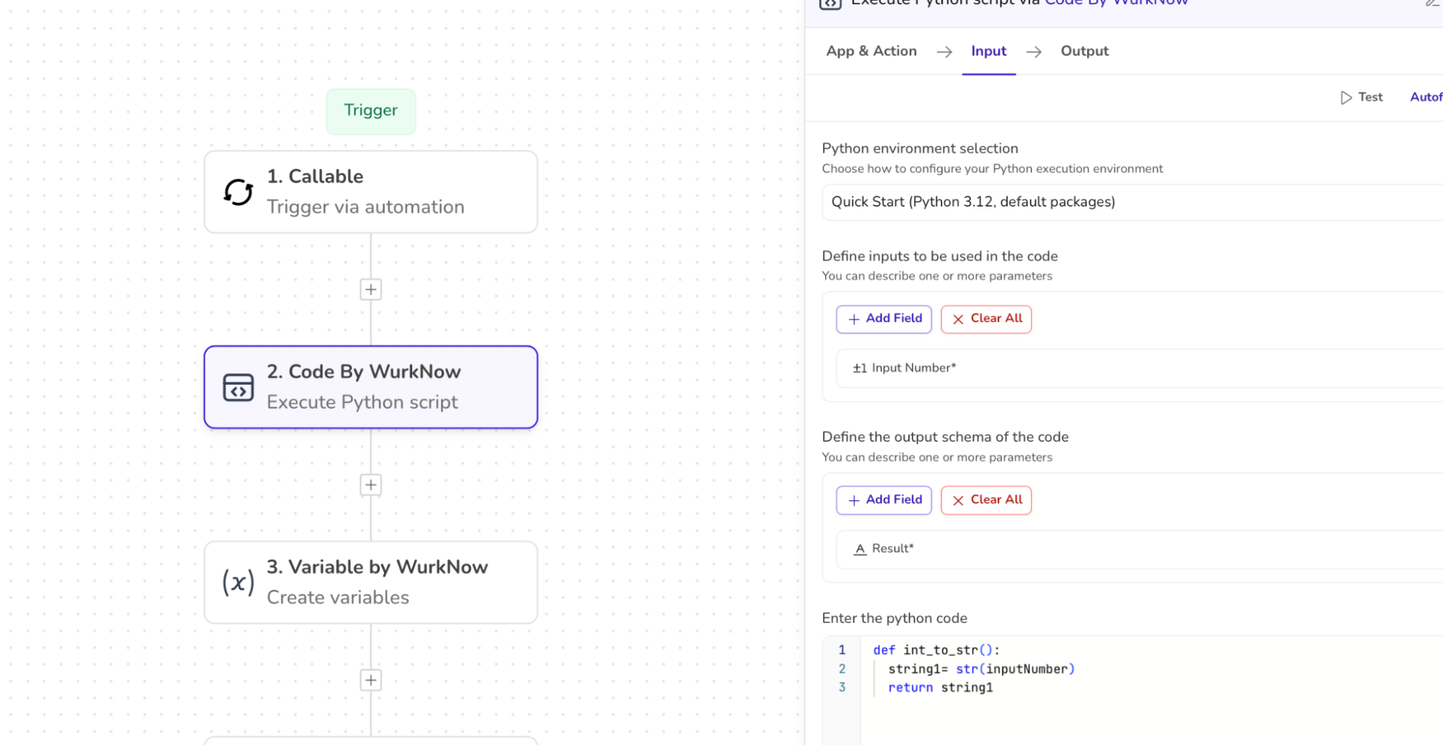Click the Callable step's sync arrows icon

point(237,192)
